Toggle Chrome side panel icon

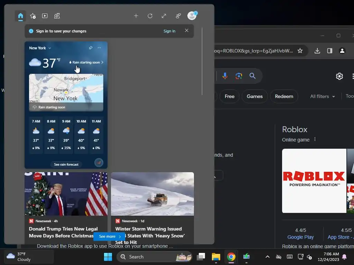tap(329, 51)
